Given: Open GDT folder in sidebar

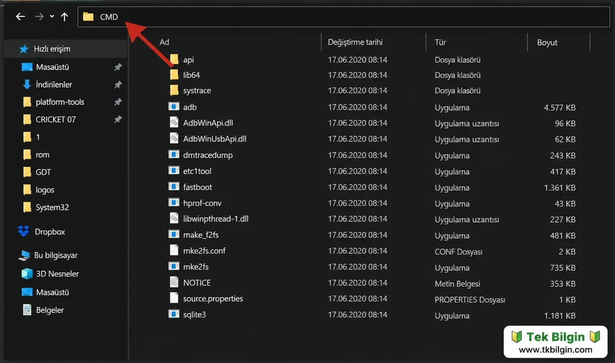Looking at the screenshot, I should (44, 172).
